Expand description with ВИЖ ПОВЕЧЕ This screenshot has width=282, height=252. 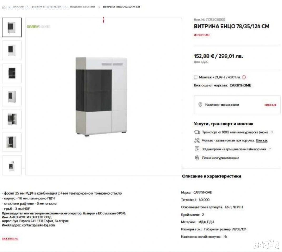[x=10, y=239]
